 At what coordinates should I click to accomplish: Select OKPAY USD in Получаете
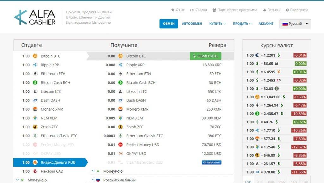[162, 154]
